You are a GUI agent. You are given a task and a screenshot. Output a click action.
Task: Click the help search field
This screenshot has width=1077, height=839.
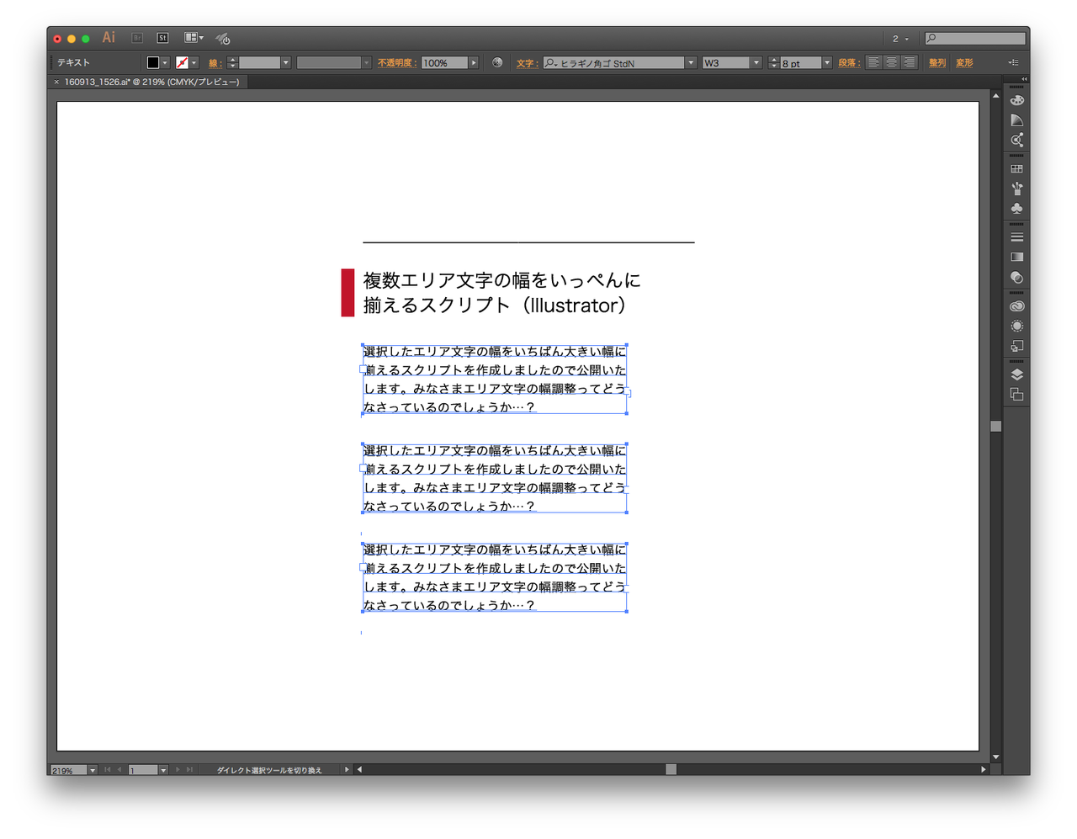[x=975, y=38]
